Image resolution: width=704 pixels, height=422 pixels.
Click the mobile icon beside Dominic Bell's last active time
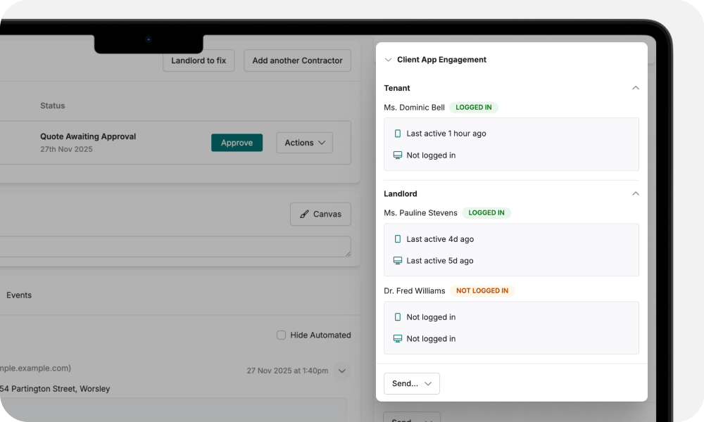pos(396,133)
